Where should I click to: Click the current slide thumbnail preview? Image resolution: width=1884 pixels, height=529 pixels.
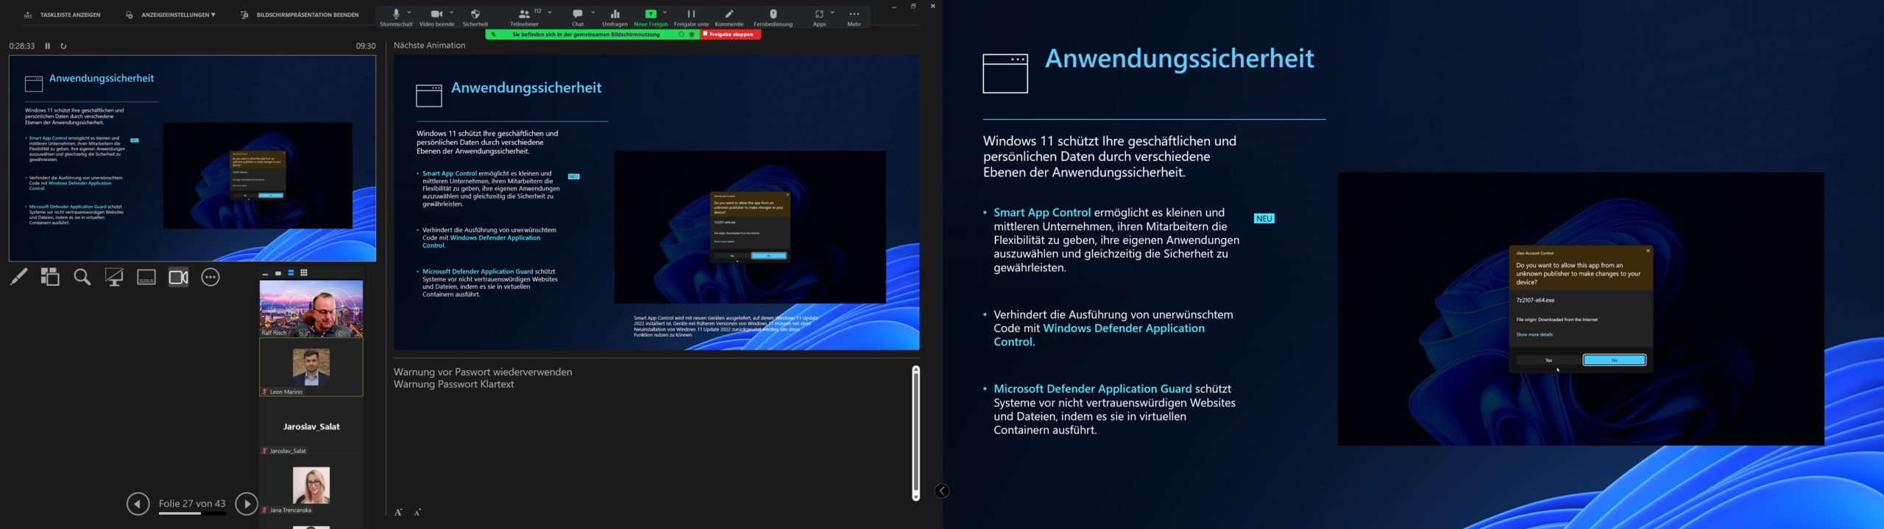192,158
